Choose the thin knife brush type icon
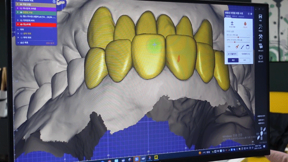The height and width of the screenshot is (162, 288). coord(242,47)
